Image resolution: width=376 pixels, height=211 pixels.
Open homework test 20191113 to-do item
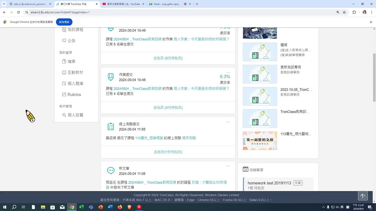pyautogui.click(x=269, y=183)
